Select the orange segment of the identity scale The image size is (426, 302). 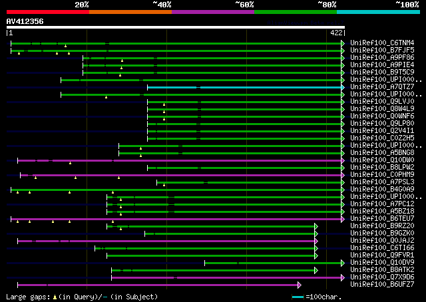click(130, 12)
